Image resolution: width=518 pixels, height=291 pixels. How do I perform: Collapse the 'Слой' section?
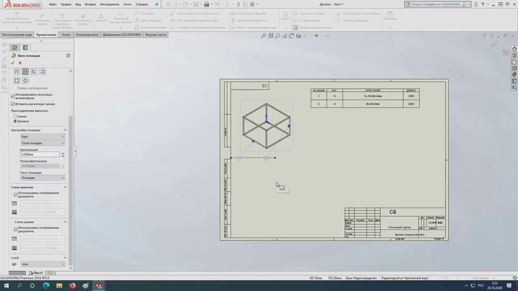(x=65, y=257)
